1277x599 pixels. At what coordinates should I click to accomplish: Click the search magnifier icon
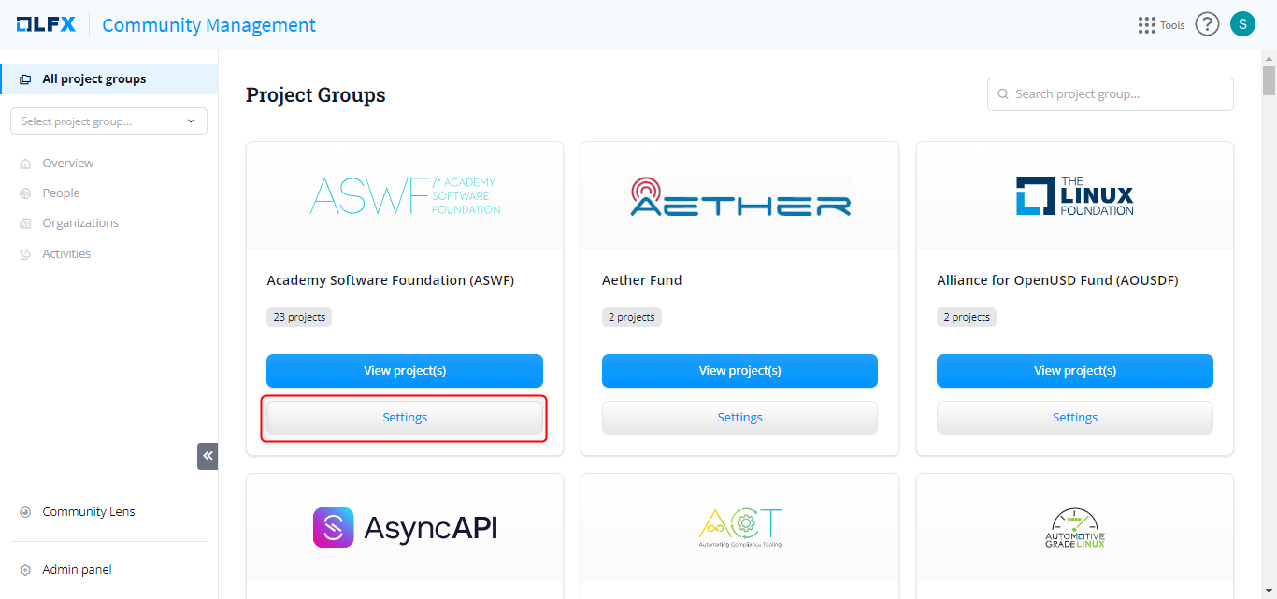click(x=1003, y=94)
